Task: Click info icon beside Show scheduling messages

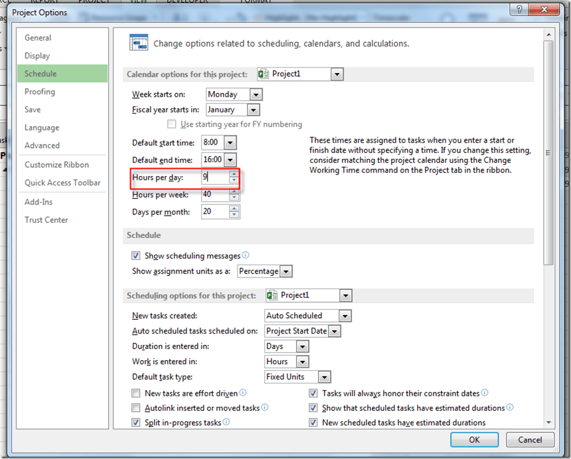Action: 245,255
